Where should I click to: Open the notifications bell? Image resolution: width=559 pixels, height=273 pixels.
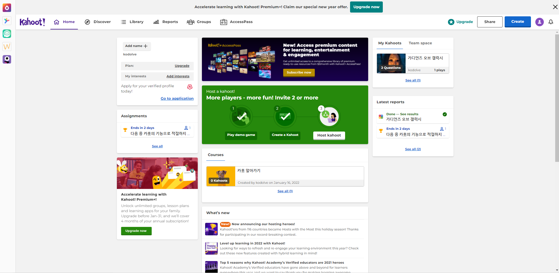click(551, 22)
